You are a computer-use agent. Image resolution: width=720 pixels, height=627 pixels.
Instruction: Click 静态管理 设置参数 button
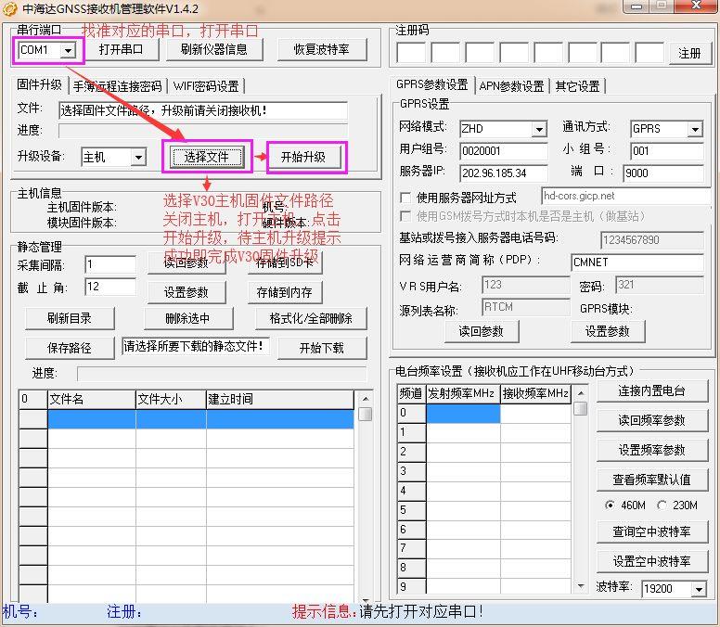pos(186,292)
